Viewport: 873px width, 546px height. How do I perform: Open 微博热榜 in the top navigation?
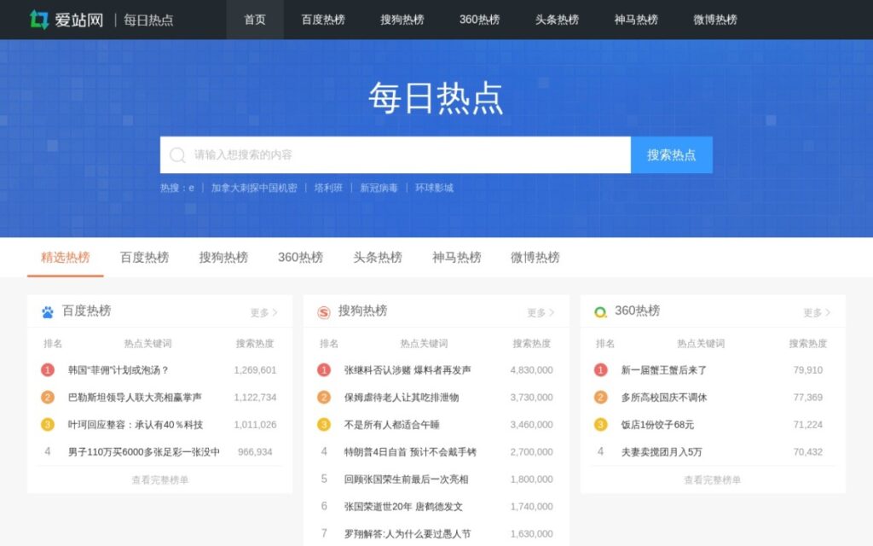coord(715,20)
